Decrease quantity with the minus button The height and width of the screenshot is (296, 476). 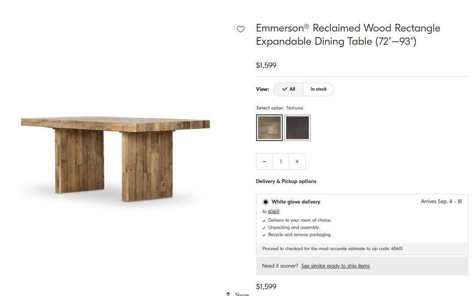(264, 162)
